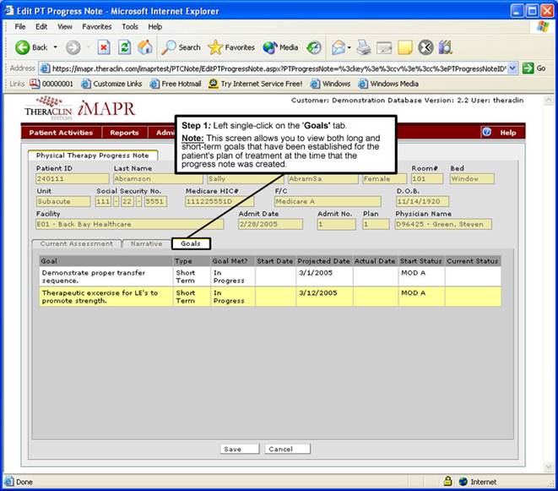Click the Facility input field
The width and height of the screenshot is (558, 491).
pyautogui.click(x=129, y=224)
